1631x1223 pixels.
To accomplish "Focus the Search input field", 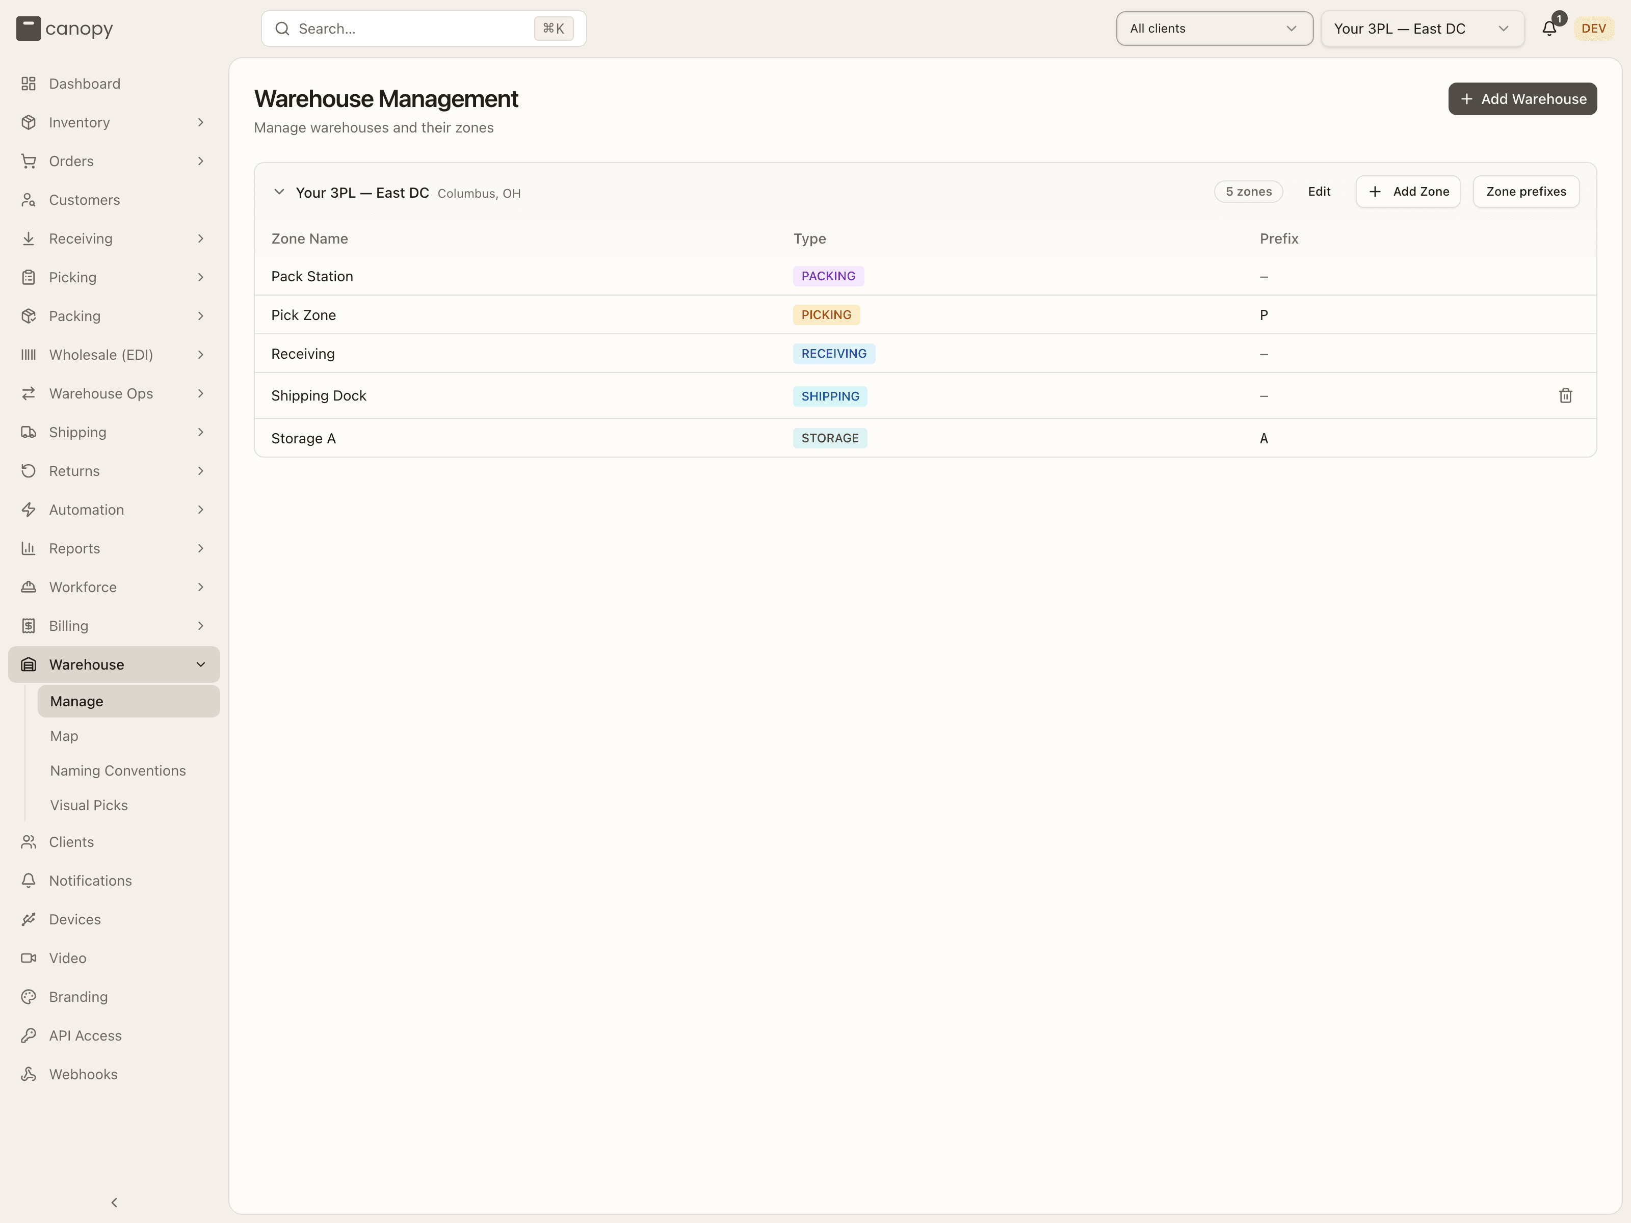I will tap(424, 29).
